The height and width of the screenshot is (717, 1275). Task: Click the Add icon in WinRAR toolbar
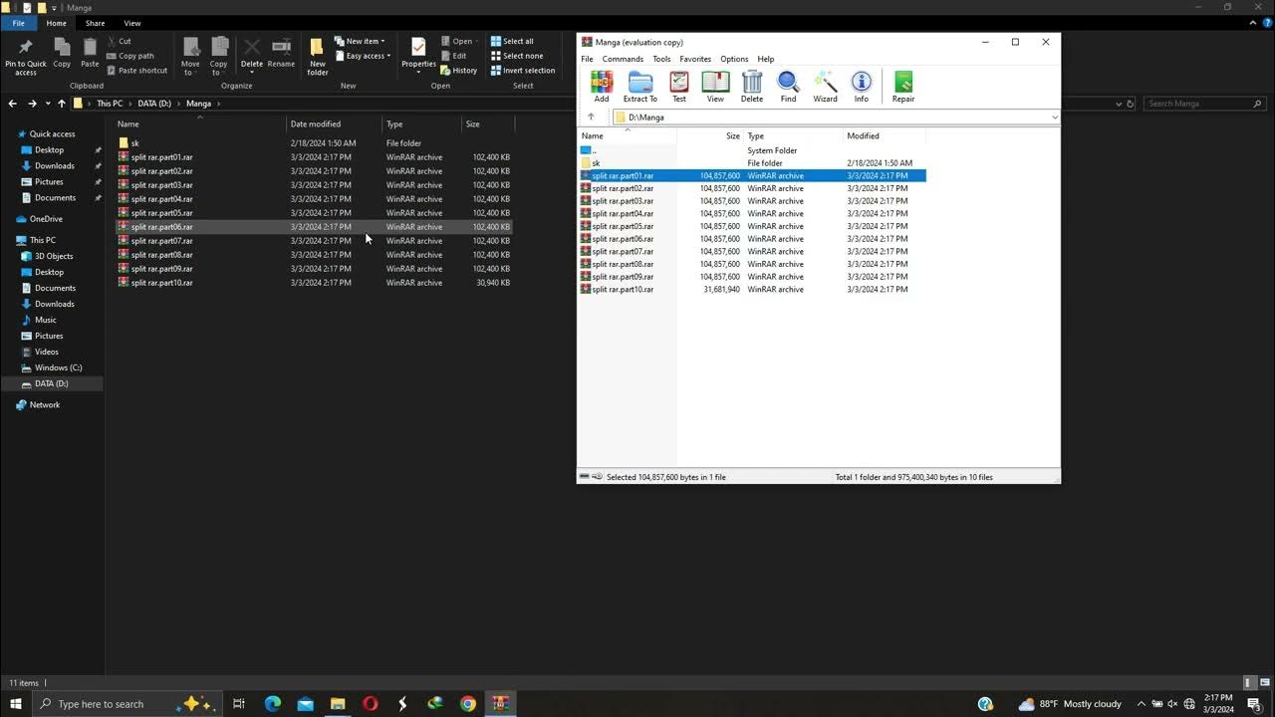click(601, 87)
